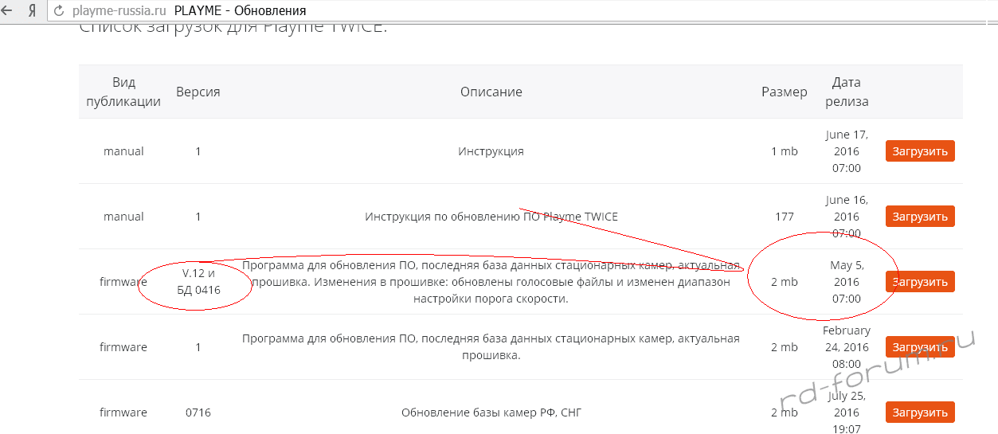Select the "PLAYME - Обновления" page title
This screenshot has height=434, width=998.
click(x=240, y=12)
